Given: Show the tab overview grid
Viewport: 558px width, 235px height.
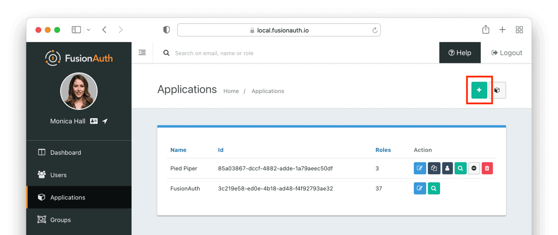Looking at the screenshot, I should pos(519,30).
